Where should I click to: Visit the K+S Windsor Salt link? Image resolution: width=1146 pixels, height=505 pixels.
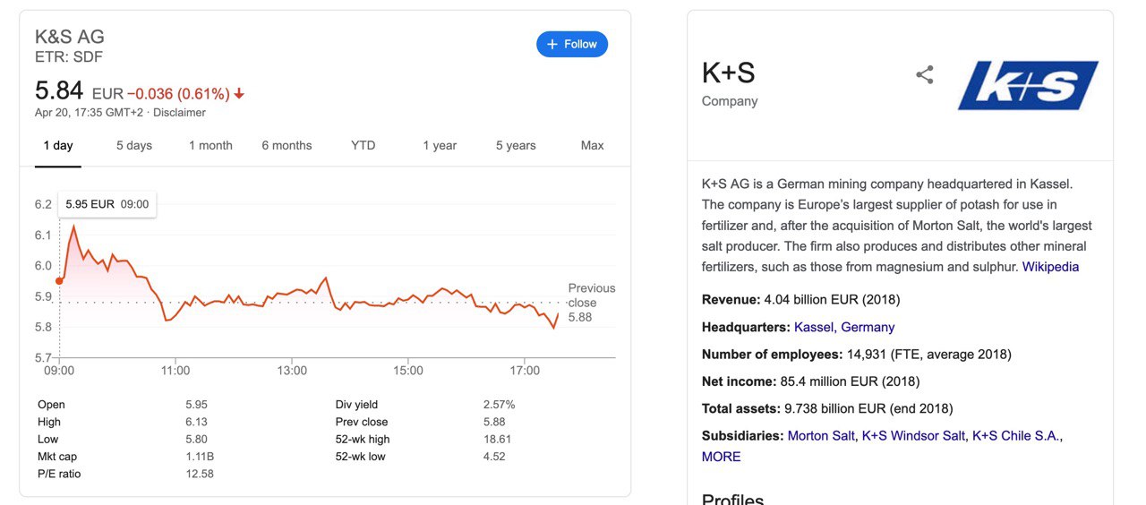[x=913, y=436]
